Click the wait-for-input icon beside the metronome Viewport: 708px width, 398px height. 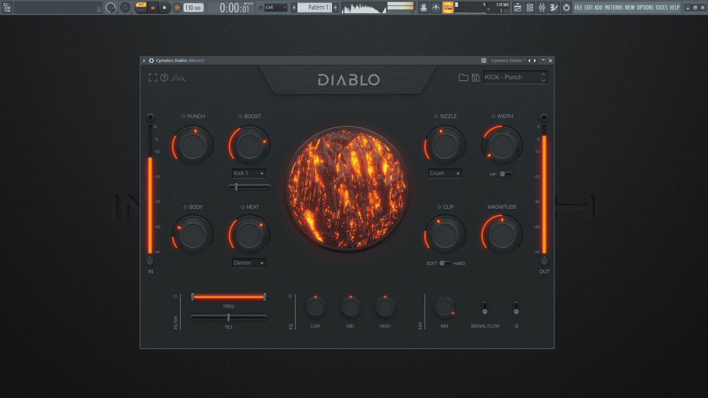(436, 7)
